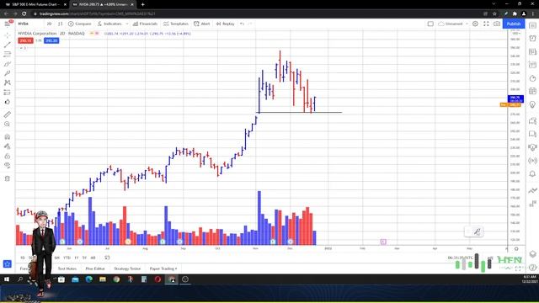Undo the last chart action
539x303 pixels.
coord(242,24)
